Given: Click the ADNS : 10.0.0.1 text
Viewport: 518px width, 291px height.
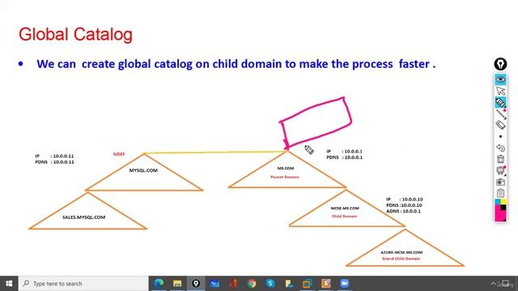Looking at the screenshot, I should click(403, 211).
